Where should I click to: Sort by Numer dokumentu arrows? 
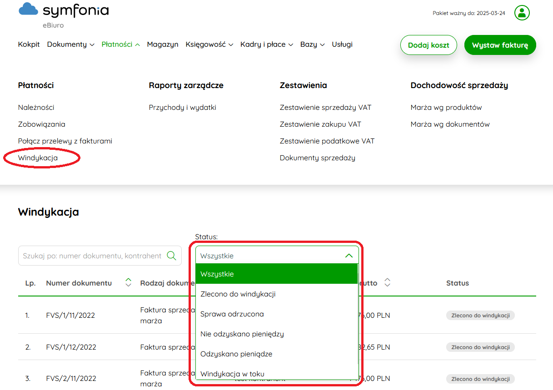(x=128, y=283)
